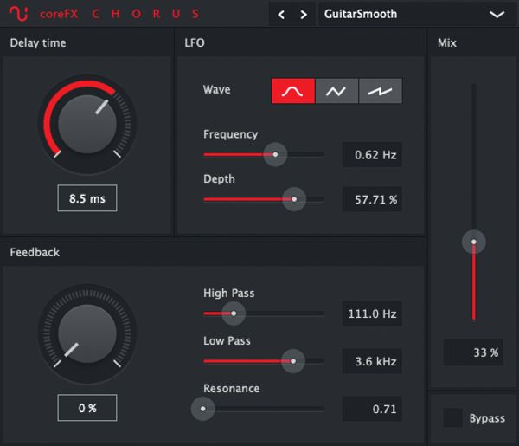519x446 pixels.
Task: Click the Delay time knob
Action: click(x=86, y=124)
